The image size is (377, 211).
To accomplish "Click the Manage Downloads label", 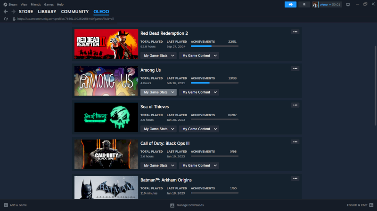I will [x=190, y=205].
